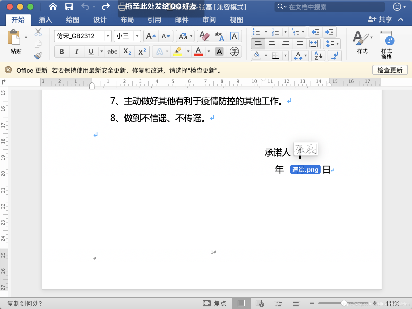This screenshot has height=309, width=412.
Task: Toggle bold formatting
Action: coord(61,52)
